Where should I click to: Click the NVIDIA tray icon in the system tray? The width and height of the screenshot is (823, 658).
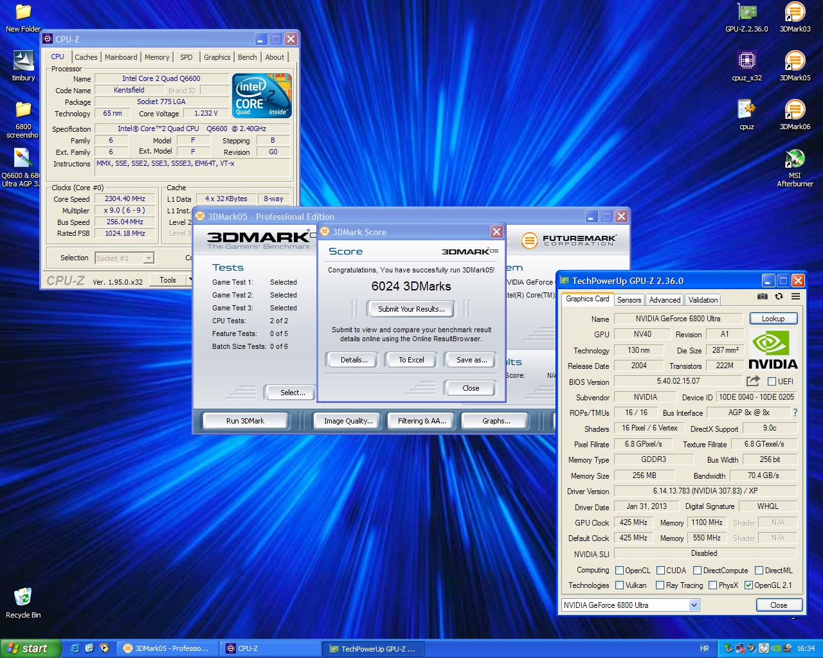coord(775,648)
